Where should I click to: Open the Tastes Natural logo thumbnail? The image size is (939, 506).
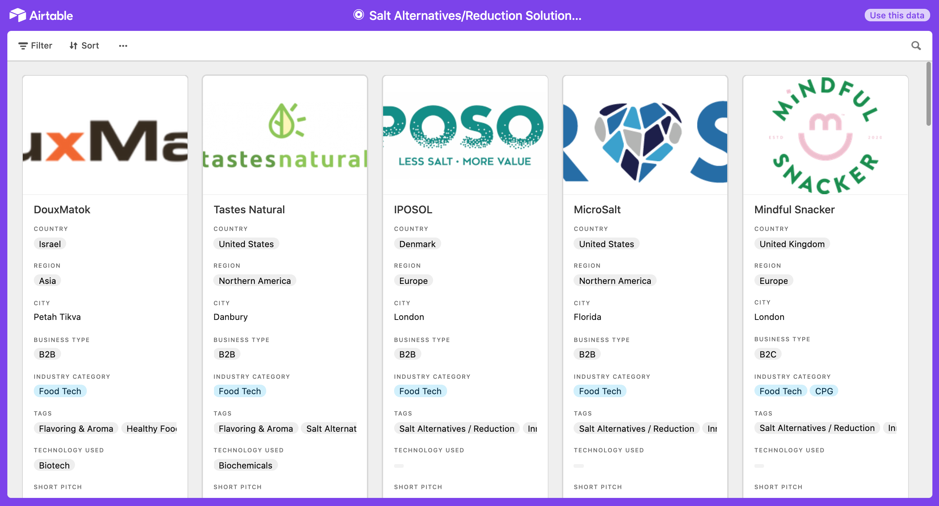[x=285, y=135]
